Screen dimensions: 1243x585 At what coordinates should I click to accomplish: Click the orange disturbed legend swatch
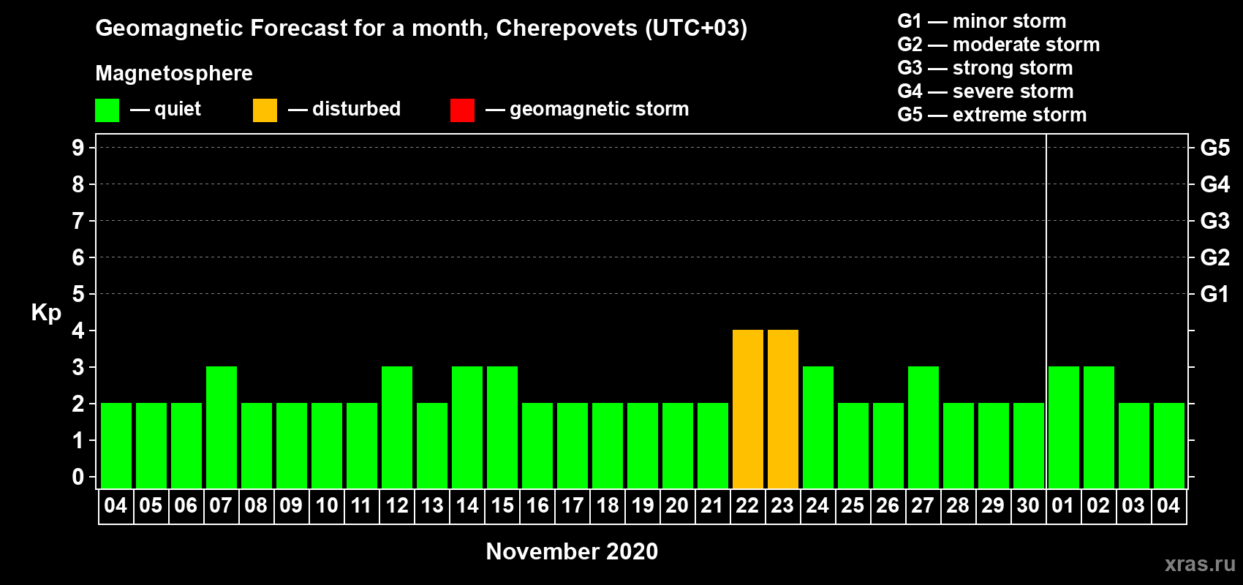point(265,110)
